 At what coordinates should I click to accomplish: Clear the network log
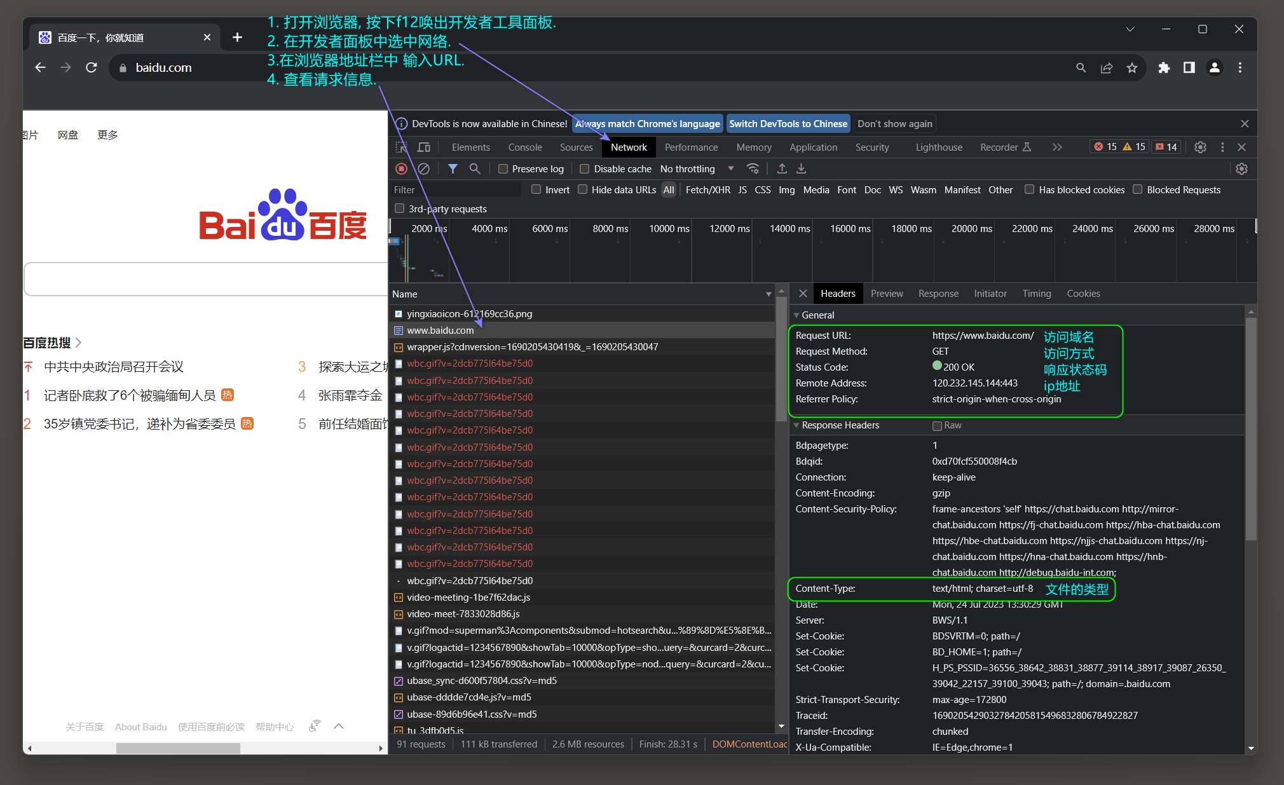click(424, 168)
